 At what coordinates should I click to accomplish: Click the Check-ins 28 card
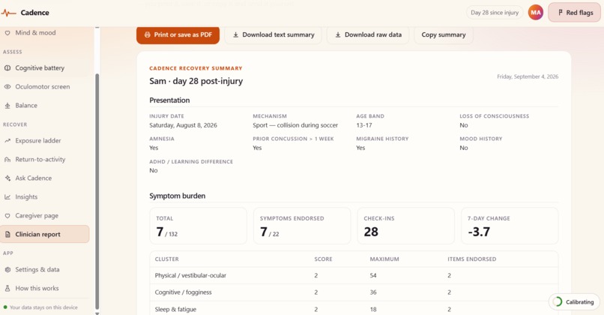coord(405,226)
